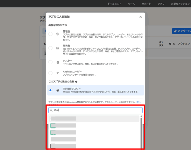The width and height of the screenshot is (191, 150).
Task: Pick the first highlighted search suggestion
Action: 95,119
